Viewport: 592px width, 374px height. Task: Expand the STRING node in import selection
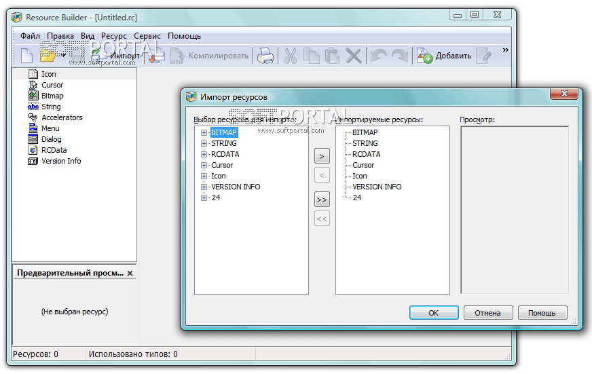(204, 144)
